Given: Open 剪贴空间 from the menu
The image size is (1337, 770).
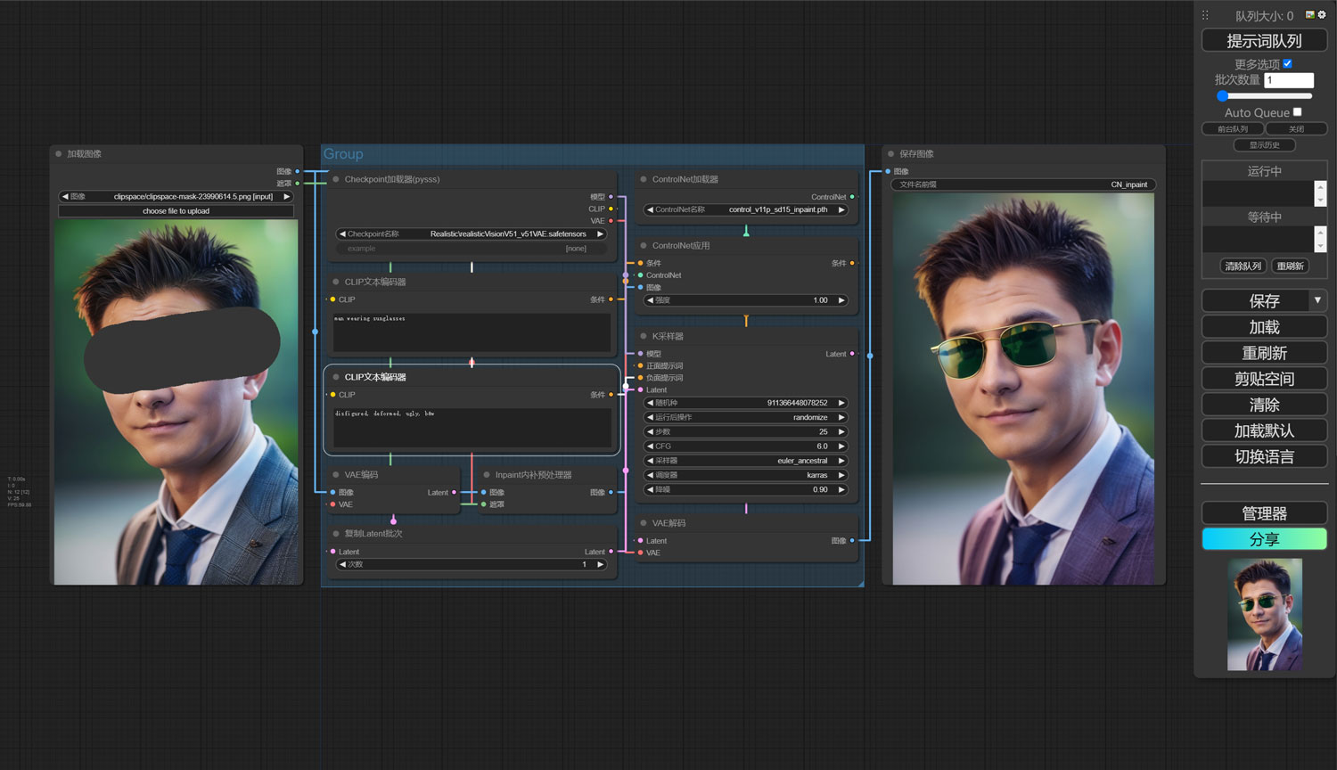Looking at the screenshot, I should [x=1264, y=379].
